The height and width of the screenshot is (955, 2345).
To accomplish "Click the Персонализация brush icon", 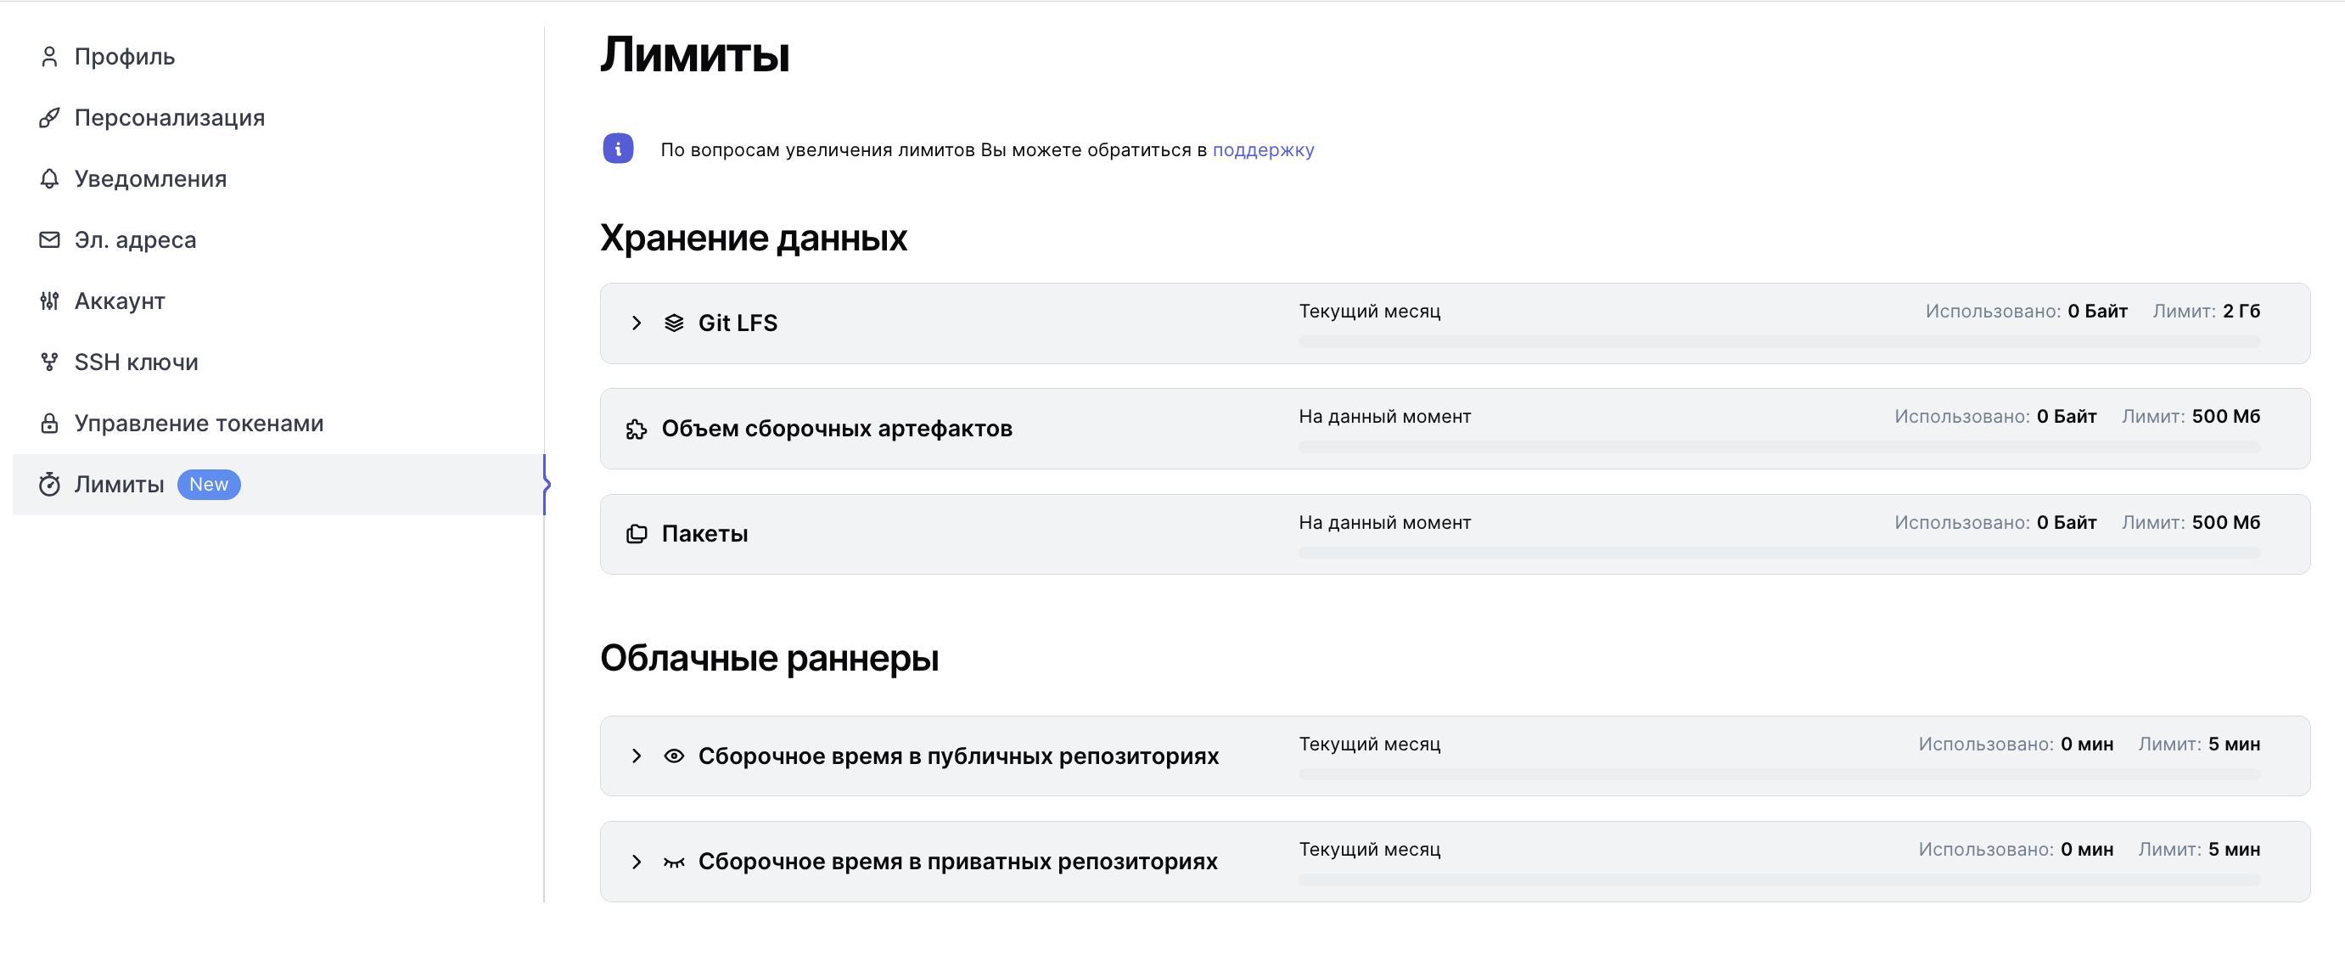I will tap(49, 117).
